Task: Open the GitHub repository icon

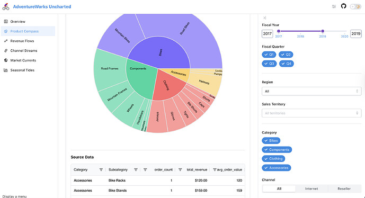Action: click(344, 6)
